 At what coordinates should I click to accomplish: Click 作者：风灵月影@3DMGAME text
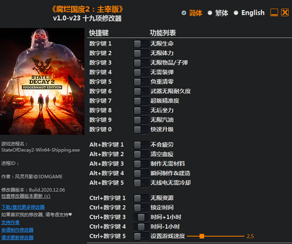pyautogui.click(x=32, y=177)
